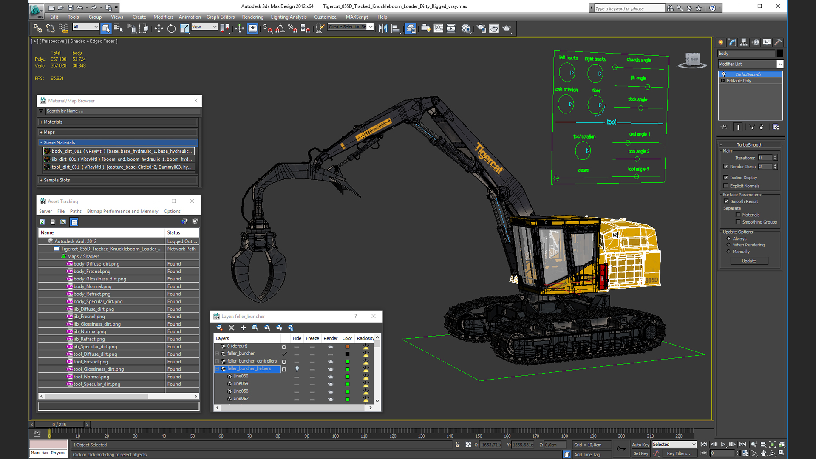Screen dimensions: 816x459
Task: Toggle Render Iters checkbox
Action: tap(726, 167)
